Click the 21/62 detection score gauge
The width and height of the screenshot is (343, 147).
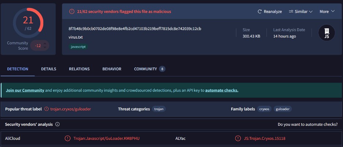(x=28, y=23)
